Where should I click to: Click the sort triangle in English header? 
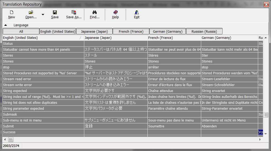[81, 38]
